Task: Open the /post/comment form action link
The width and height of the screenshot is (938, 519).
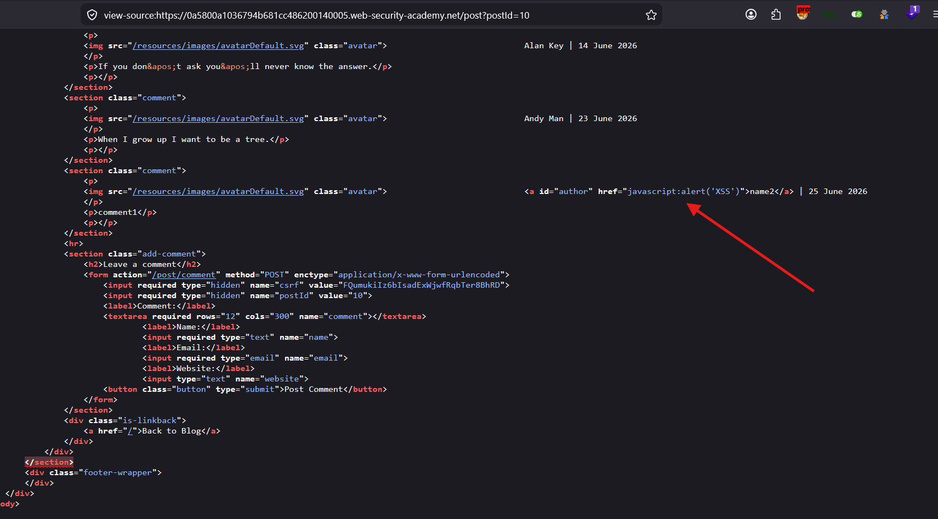Action: (184, 275)
